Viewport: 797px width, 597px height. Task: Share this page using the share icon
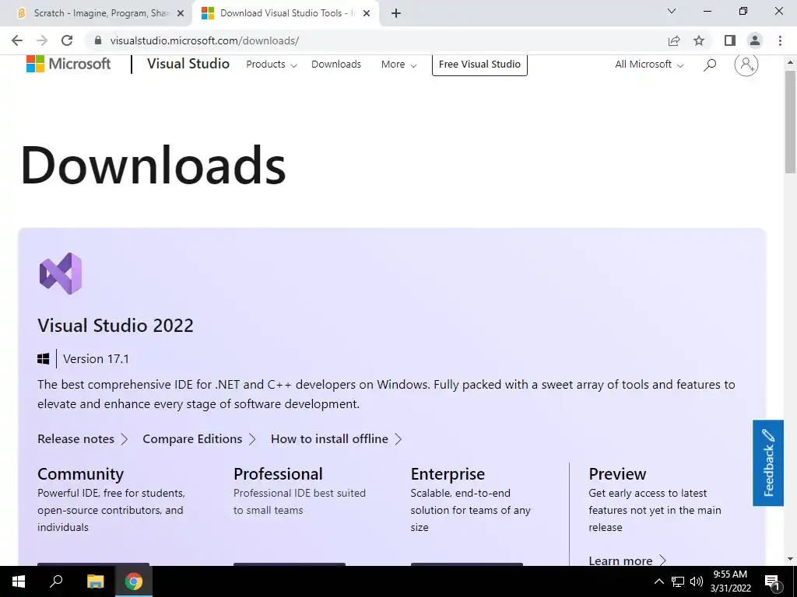(674, 40)
